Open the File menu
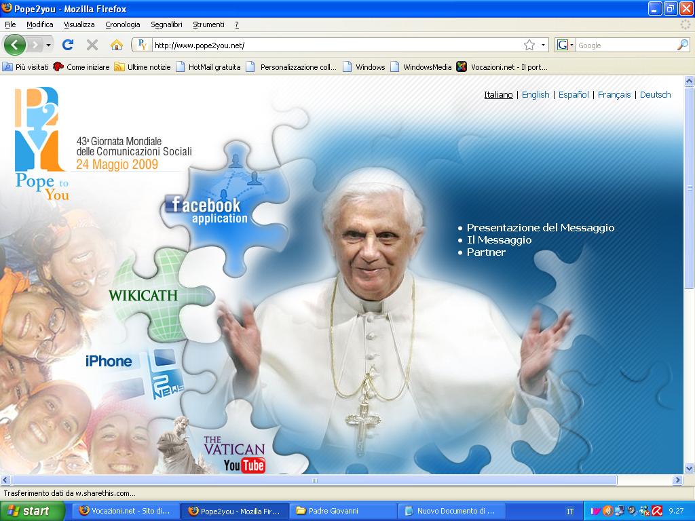Screen dimensions: 695x521 point(10,25)
